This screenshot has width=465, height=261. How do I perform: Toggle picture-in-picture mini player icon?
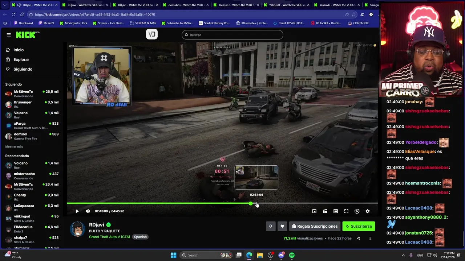pos(314,211)
